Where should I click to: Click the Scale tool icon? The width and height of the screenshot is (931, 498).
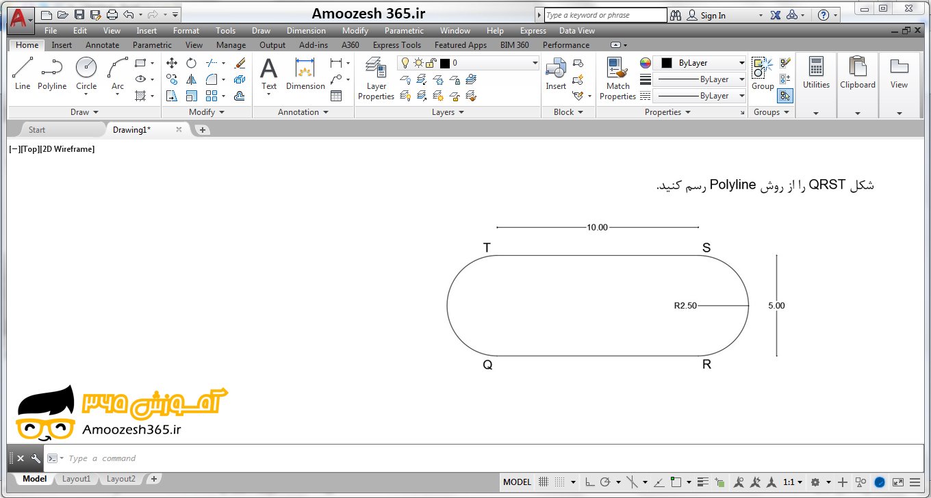pyautogui.click(x=192, y=96)
